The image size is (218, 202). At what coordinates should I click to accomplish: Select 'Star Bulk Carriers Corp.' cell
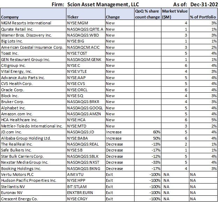pyautogui.click(x=33, y=156)
